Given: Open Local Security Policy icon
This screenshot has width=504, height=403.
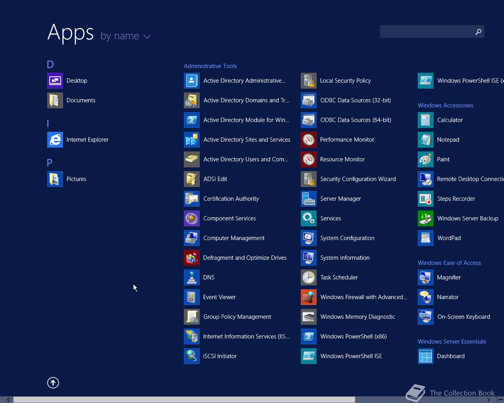Looking at the screenshot, I should (309, 81).
